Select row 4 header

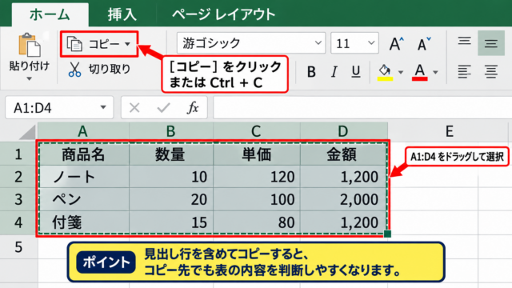(18, 222)
